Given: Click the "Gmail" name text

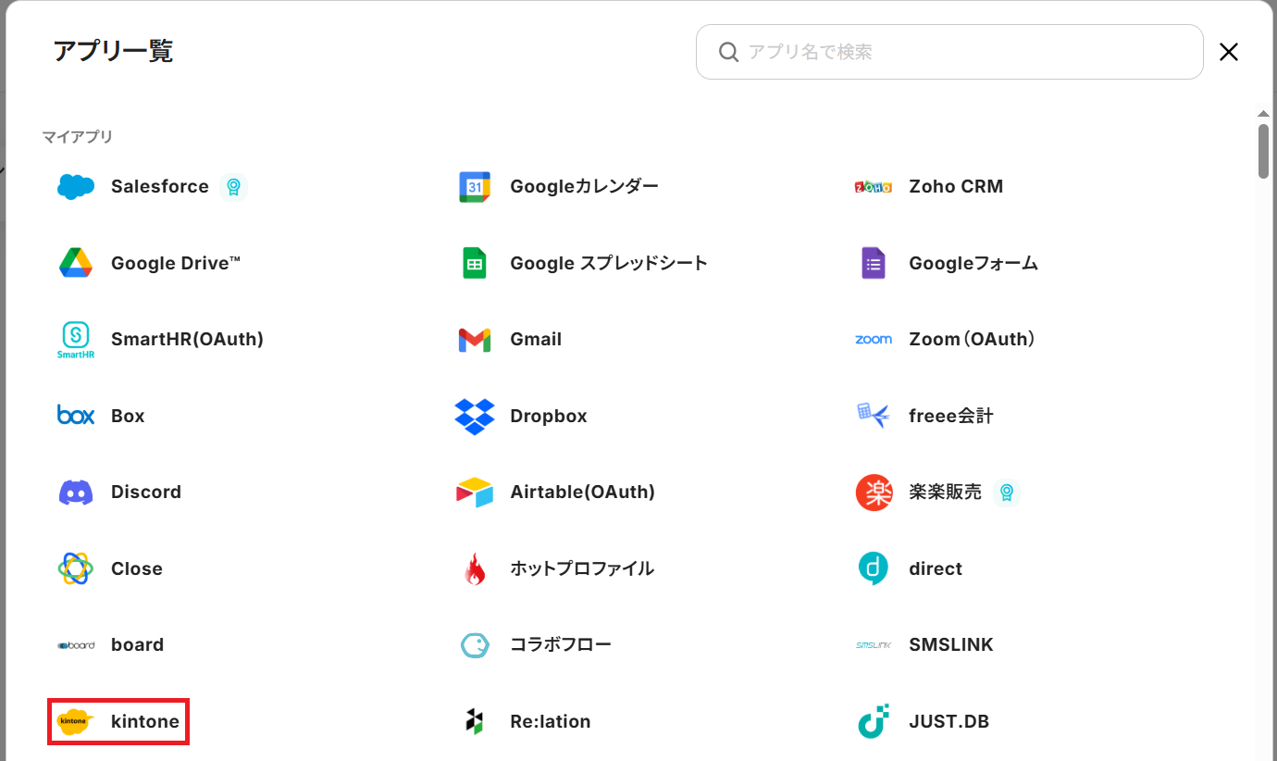Looking at the screenshot, I should 536,340.
